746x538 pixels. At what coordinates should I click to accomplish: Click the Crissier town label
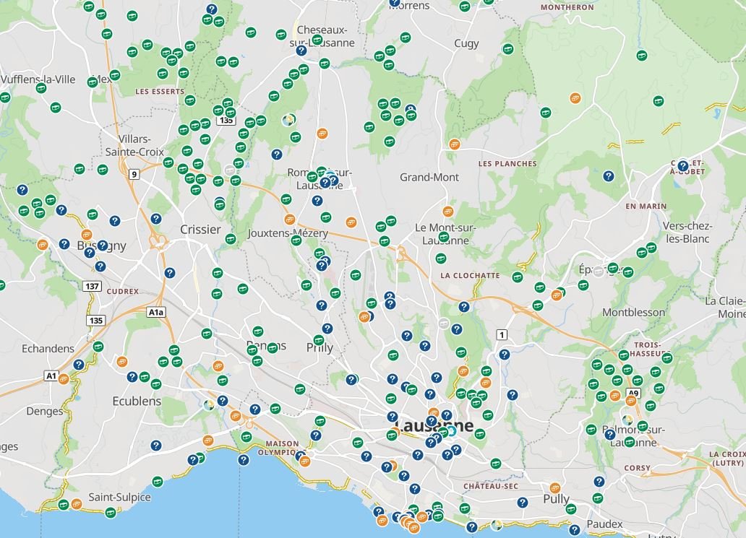tap(200, 230)
